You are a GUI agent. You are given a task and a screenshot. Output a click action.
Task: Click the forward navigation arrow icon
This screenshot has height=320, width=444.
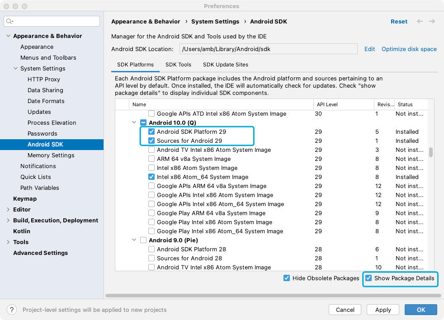coord(432,21)
